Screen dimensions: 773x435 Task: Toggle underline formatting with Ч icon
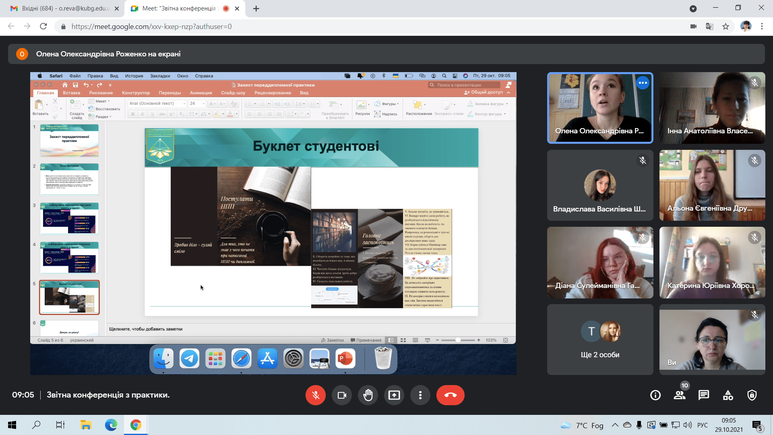152,114
